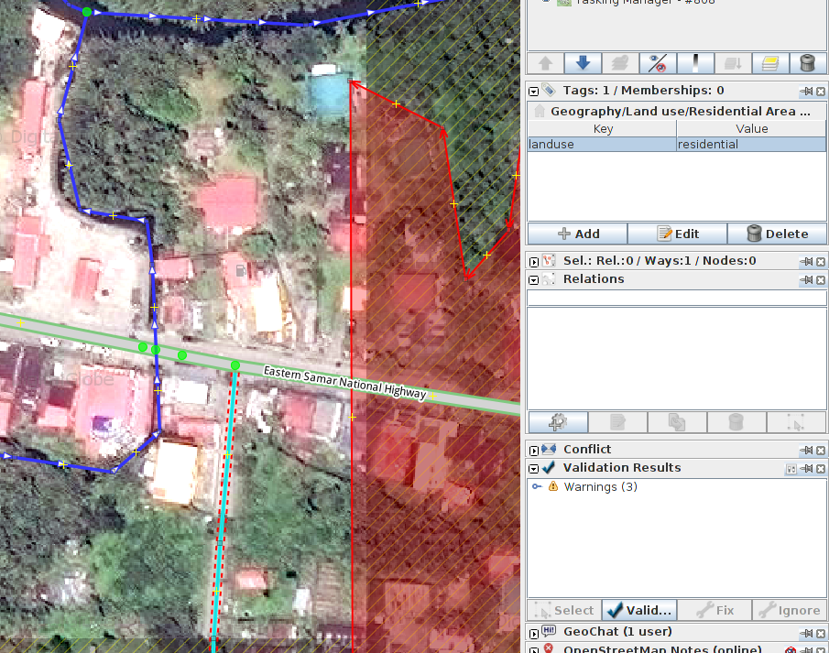Activate the selected layer
Viewport: 829px width, 653px height.
point(619,63)
